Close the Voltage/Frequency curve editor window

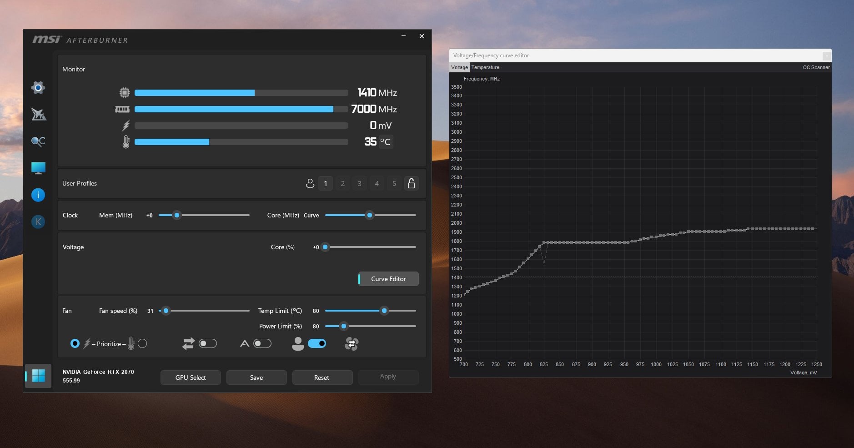(x=826, y=55)
